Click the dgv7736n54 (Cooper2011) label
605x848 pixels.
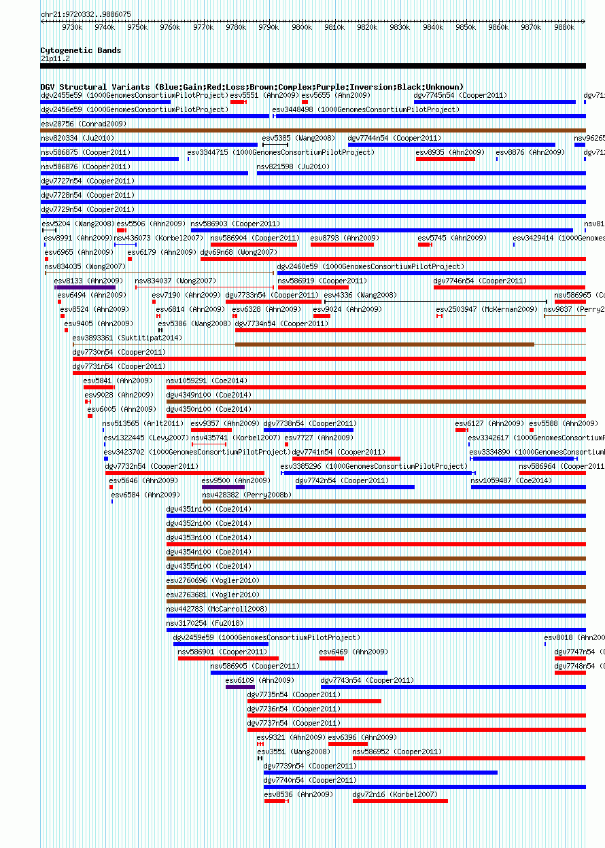click(x=294, y=709)
